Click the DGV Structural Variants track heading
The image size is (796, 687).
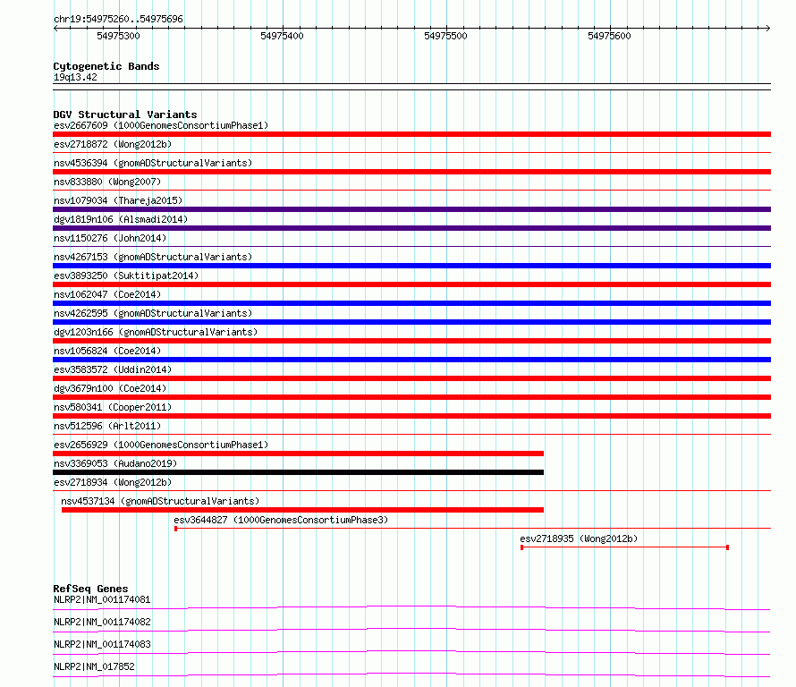point(125,114)
